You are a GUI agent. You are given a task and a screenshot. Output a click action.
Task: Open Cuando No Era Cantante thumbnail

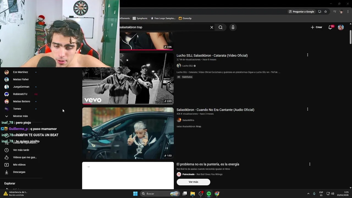[128, 133]
